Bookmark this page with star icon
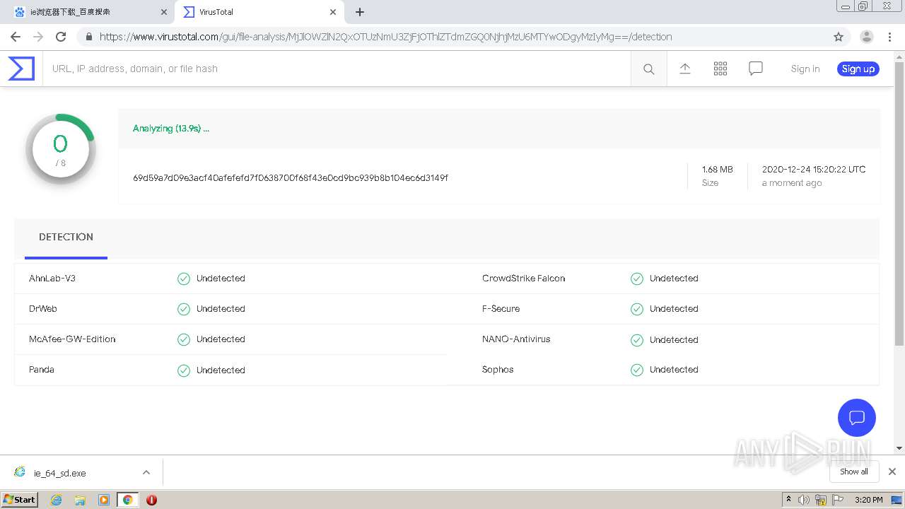Image resolution: width=905 pixels, height=509 pixels. coord(839,37)
